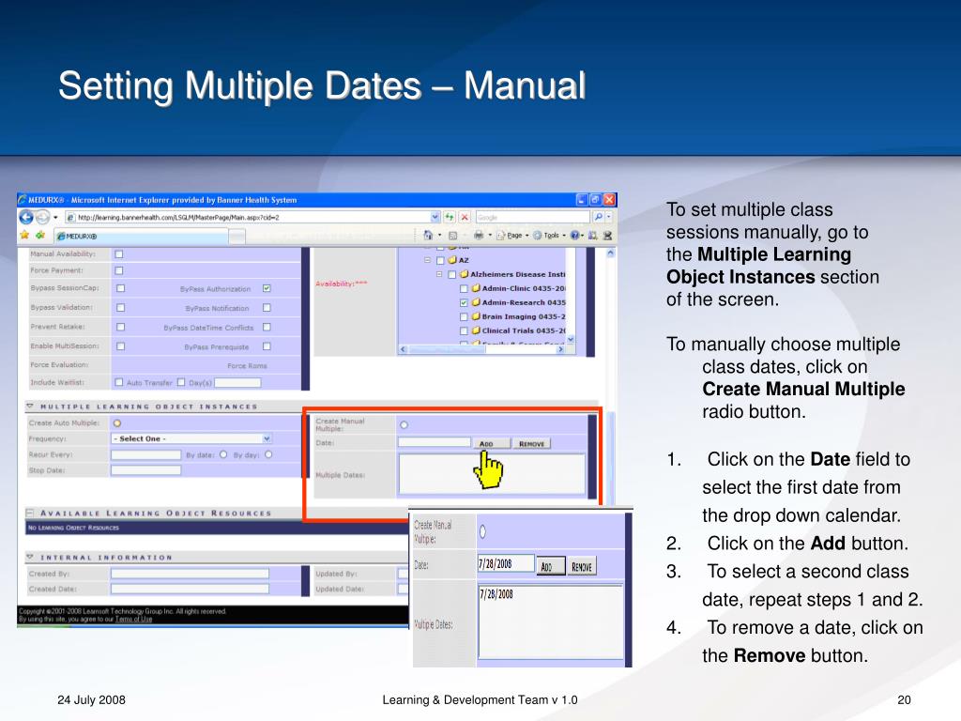Viewport: 961px width, 721px height.
Task: Check the Force Payment checkbox
Action: click(x=119, y=270)
